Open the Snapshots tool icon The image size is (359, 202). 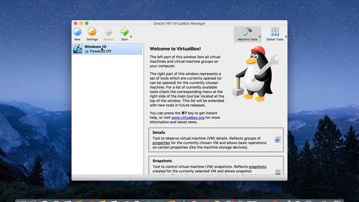click(x=278, y=172)
